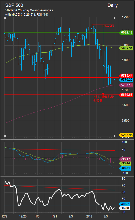Click the red measurement arrowhead near 5666.29
This screenshot has height=220, width=135.
point(103,94)
